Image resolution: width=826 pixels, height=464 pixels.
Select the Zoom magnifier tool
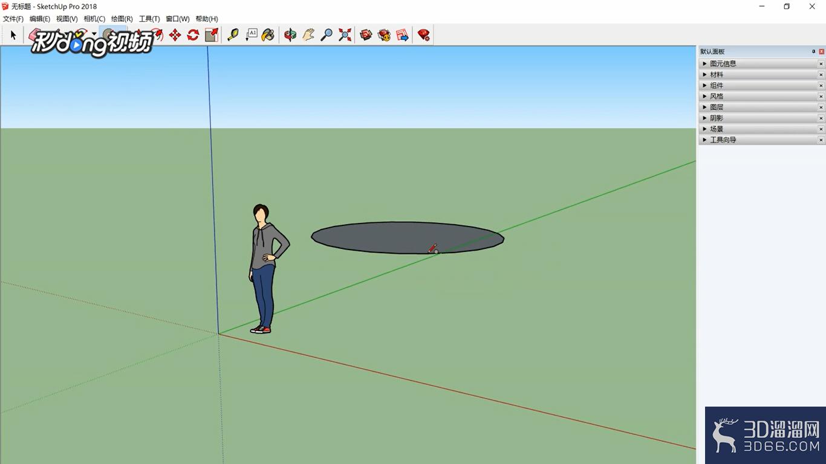click(327, 35)
